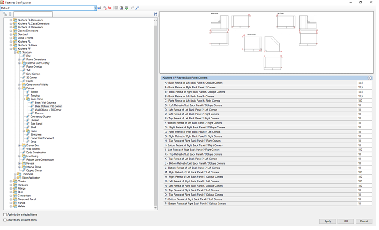Click the corner diagrams preview image
Image resolution: width=379 pixels, height=230 pixels.
point(266,42)
